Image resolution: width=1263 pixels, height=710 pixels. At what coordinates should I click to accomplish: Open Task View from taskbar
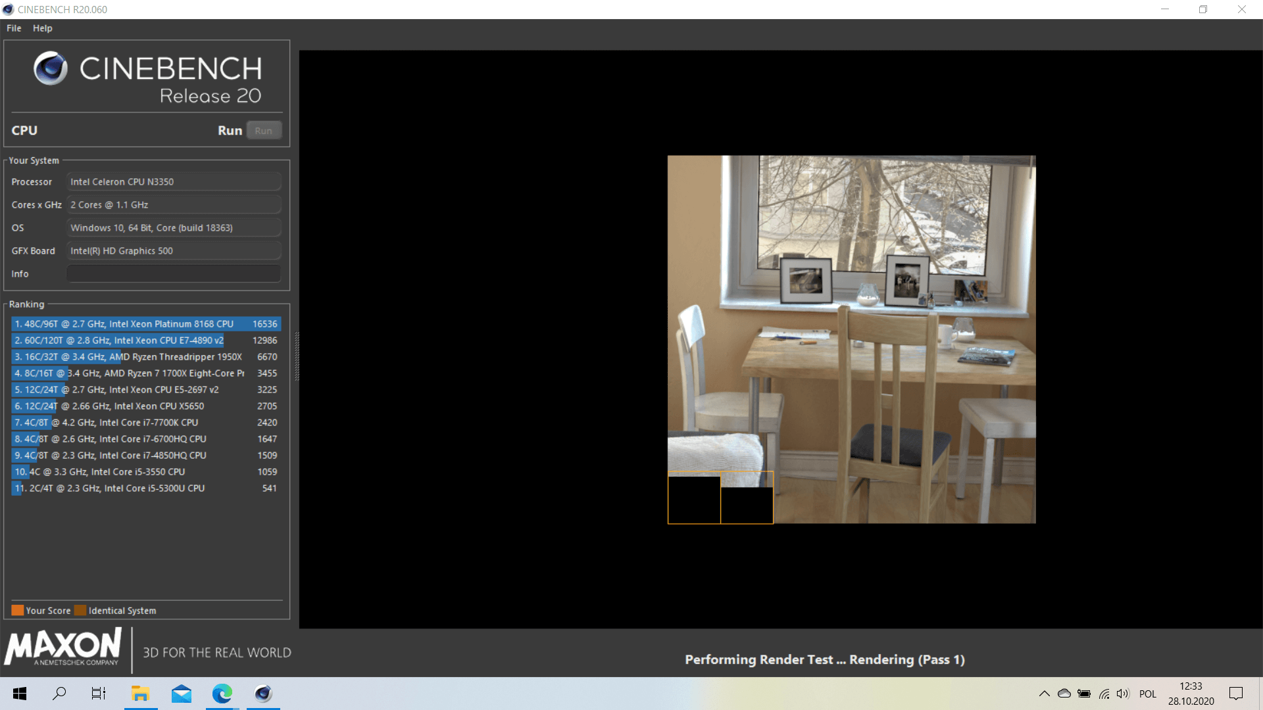click(99, 694)
